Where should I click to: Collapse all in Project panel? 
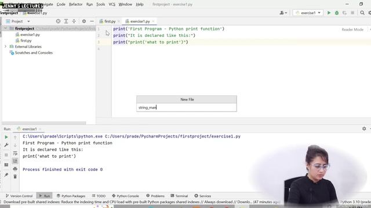pyautogui.click(x=74, y=21)
